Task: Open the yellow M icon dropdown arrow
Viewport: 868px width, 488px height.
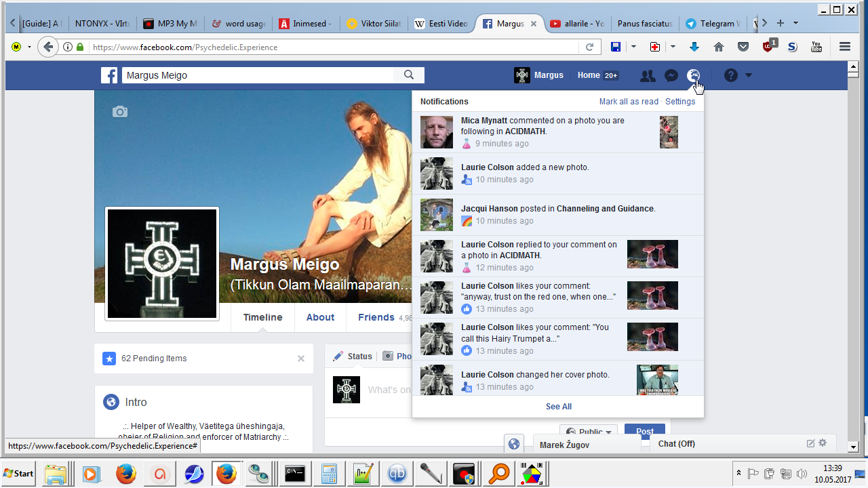Action: click(29, 47)
